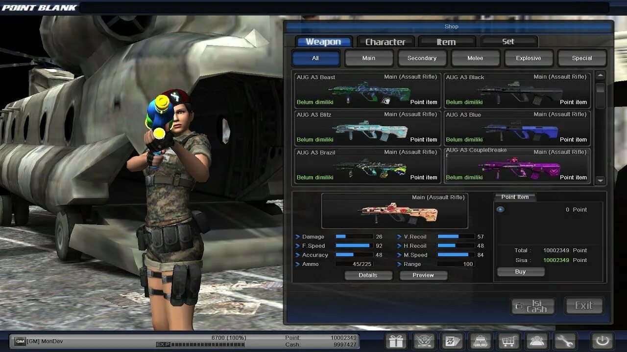The image size is (627, 352).
Task: Click the Sisa 10002349 Point value
Action: 565,260
